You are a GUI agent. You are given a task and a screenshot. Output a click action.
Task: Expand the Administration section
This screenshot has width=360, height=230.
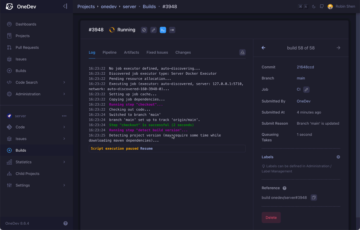point(28,94)
